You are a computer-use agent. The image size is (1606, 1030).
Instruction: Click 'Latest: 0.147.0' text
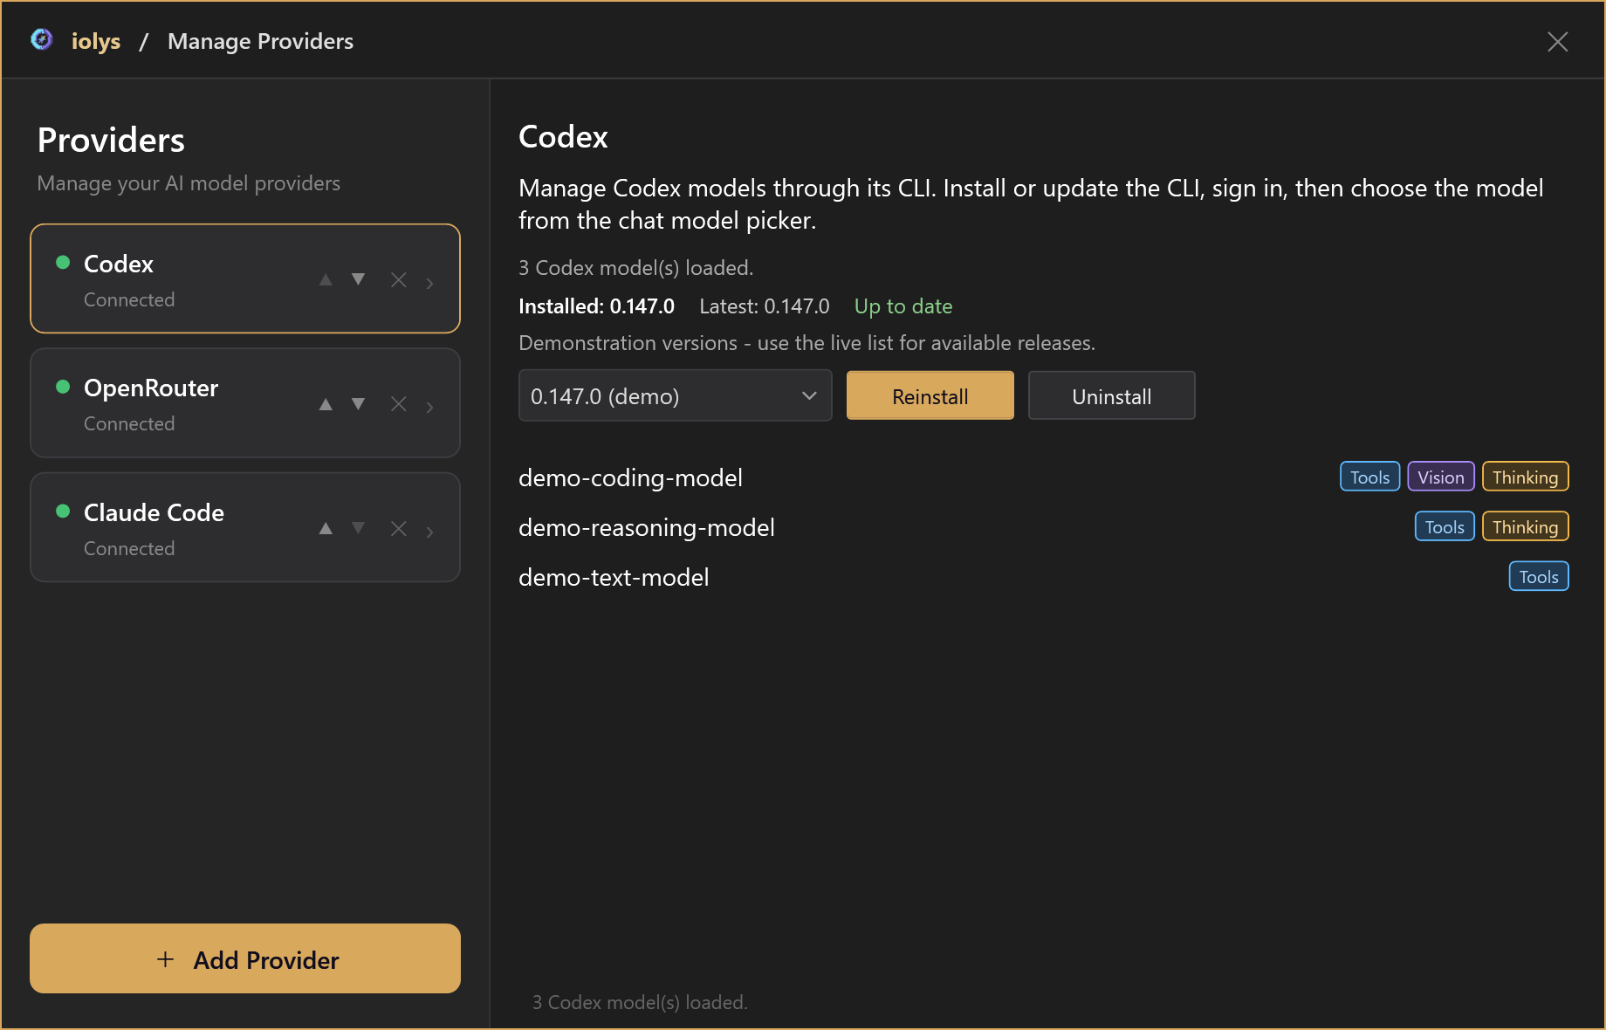click(x=764, y=306)
